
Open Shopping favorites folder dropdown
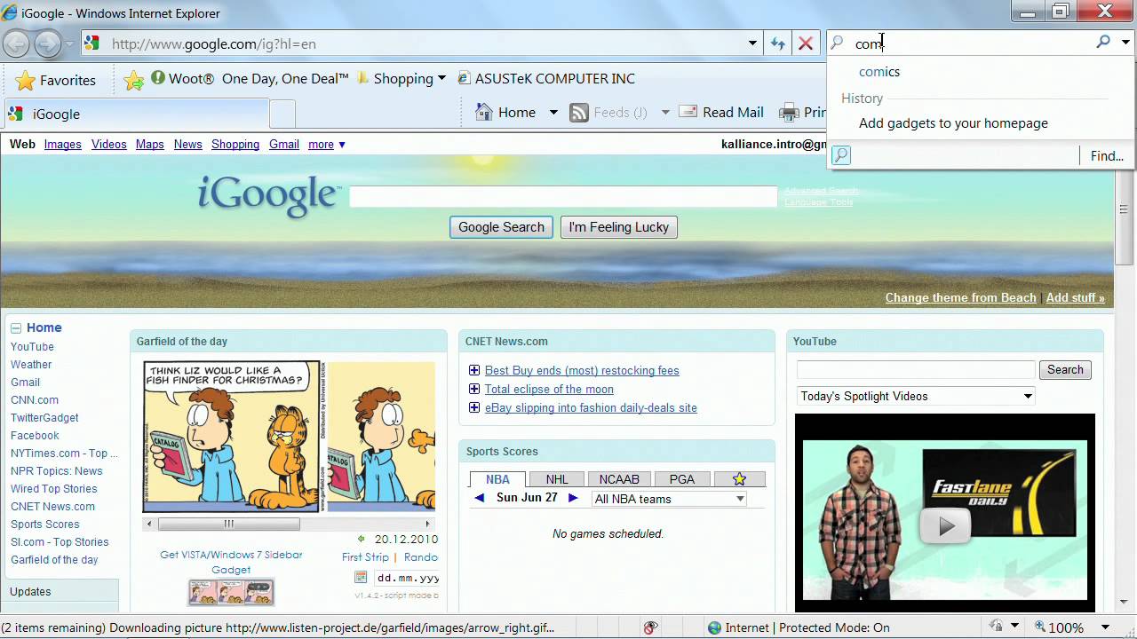[x=441, y=79]
